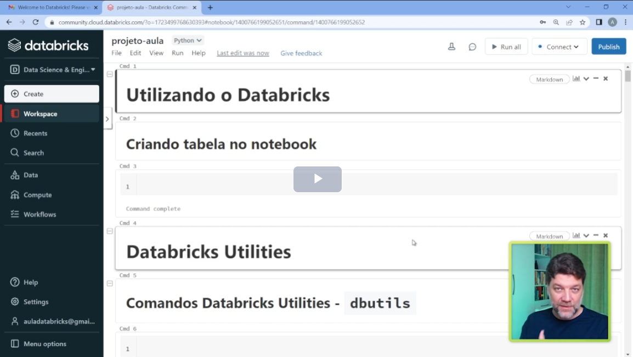Click the Markdown label on Cmd 1

point(550,79)
